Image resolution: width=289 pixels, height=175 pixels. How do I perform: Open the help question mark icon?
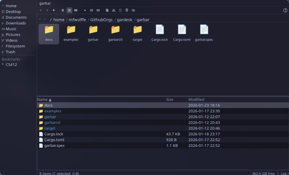click(285, 10)
